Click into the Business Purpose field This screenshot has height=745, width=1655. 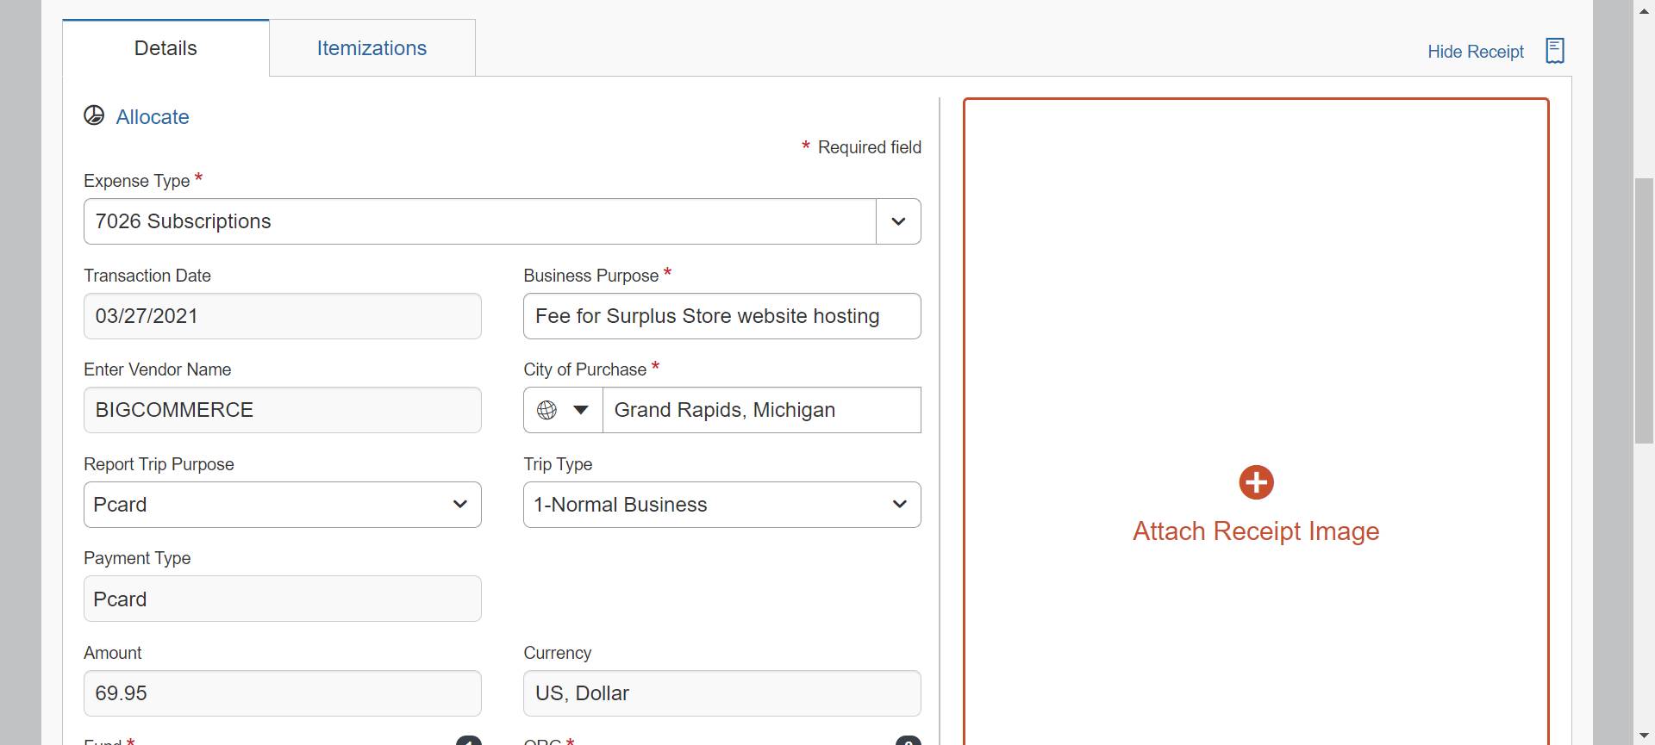pos(721,316)
